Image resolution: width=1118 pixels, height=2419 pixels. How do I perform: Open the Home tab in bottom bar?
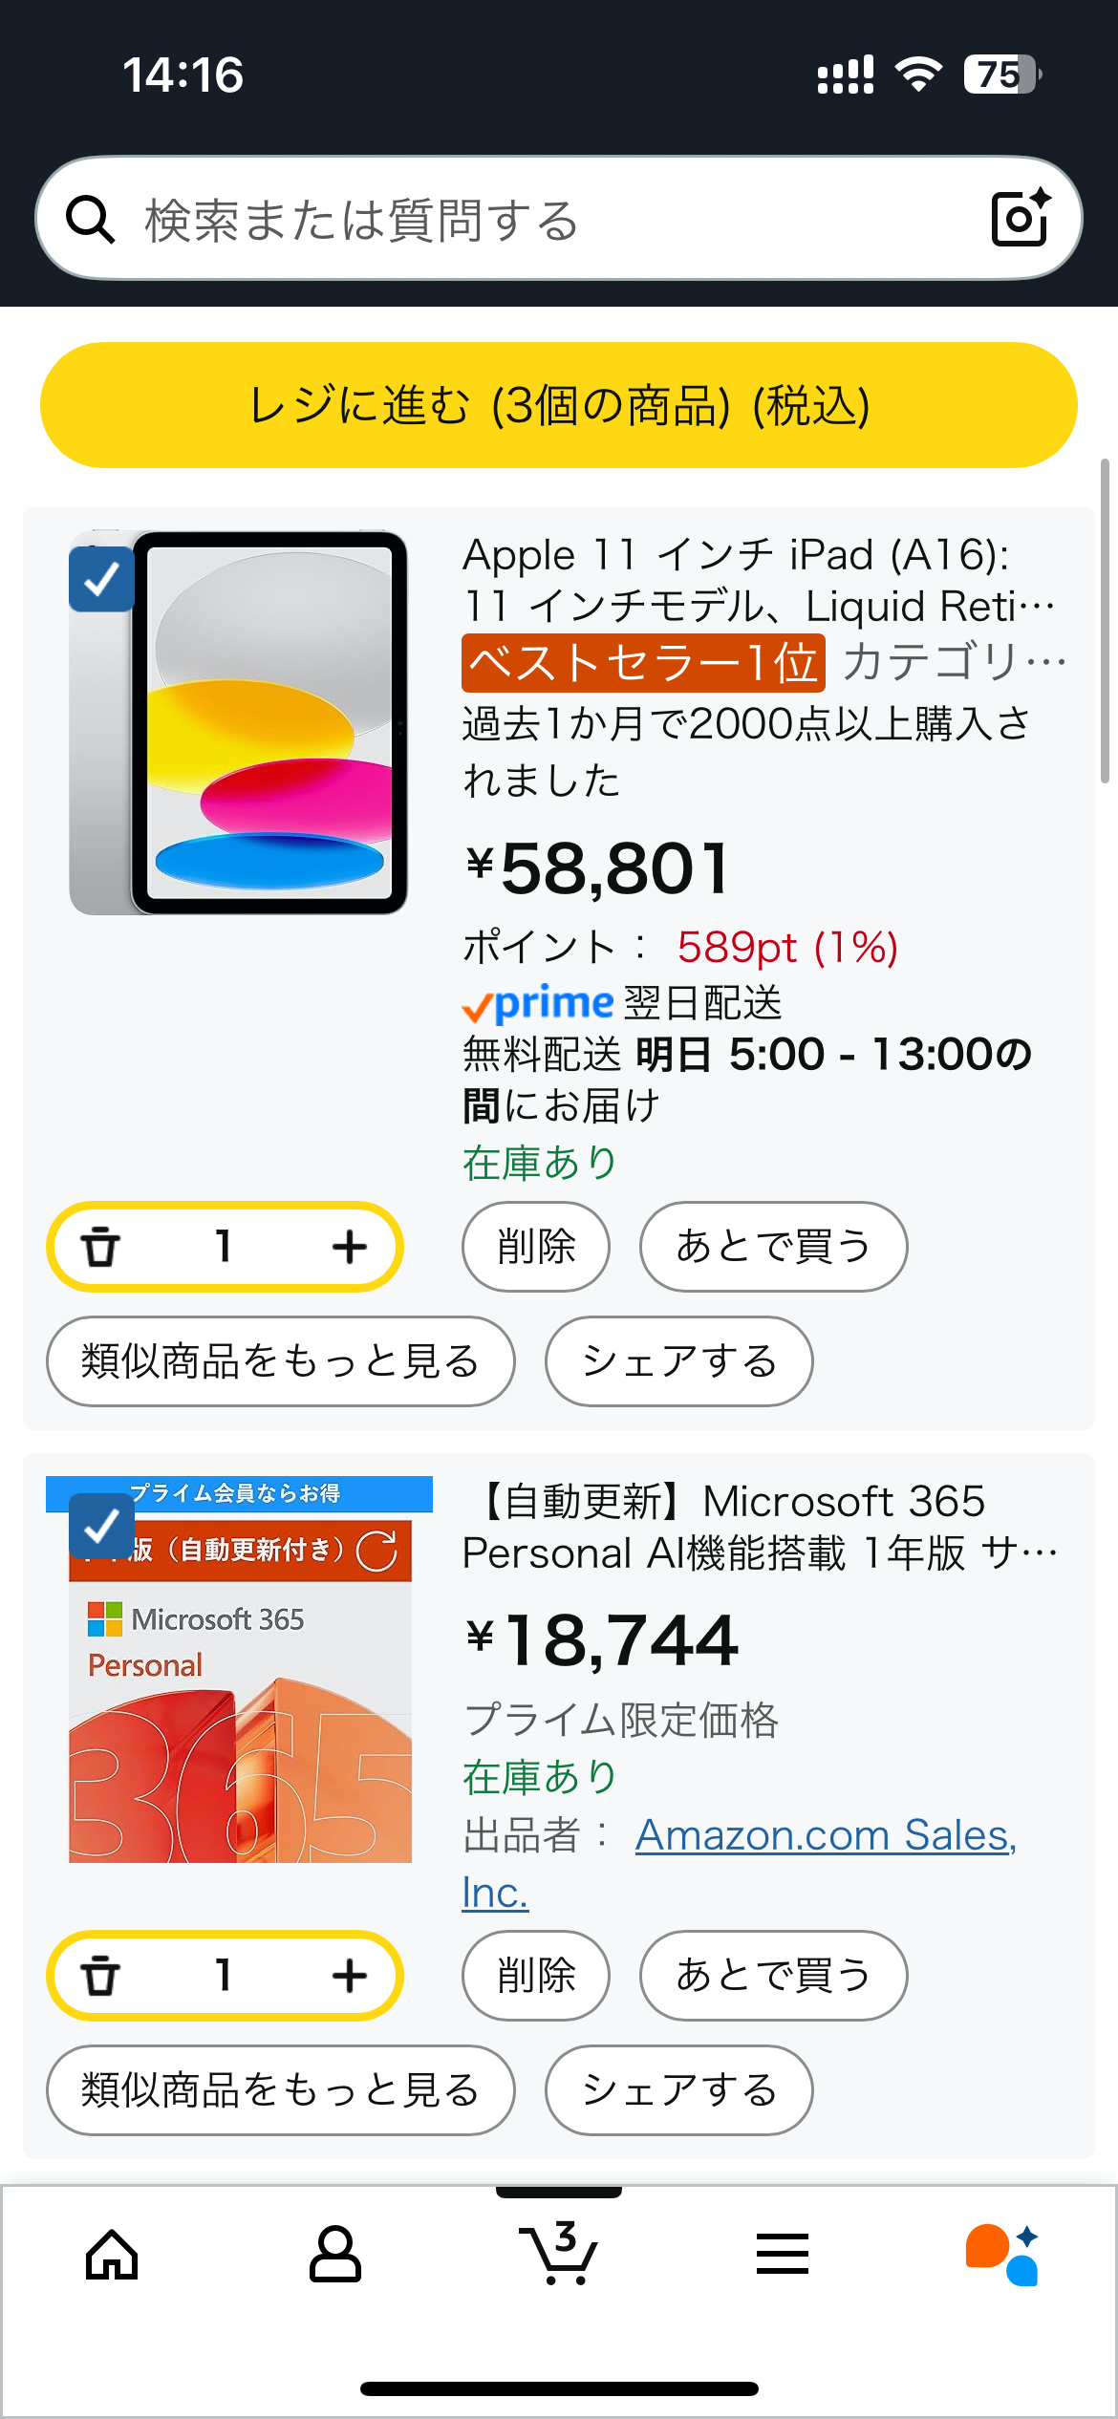coord(112,2255)
